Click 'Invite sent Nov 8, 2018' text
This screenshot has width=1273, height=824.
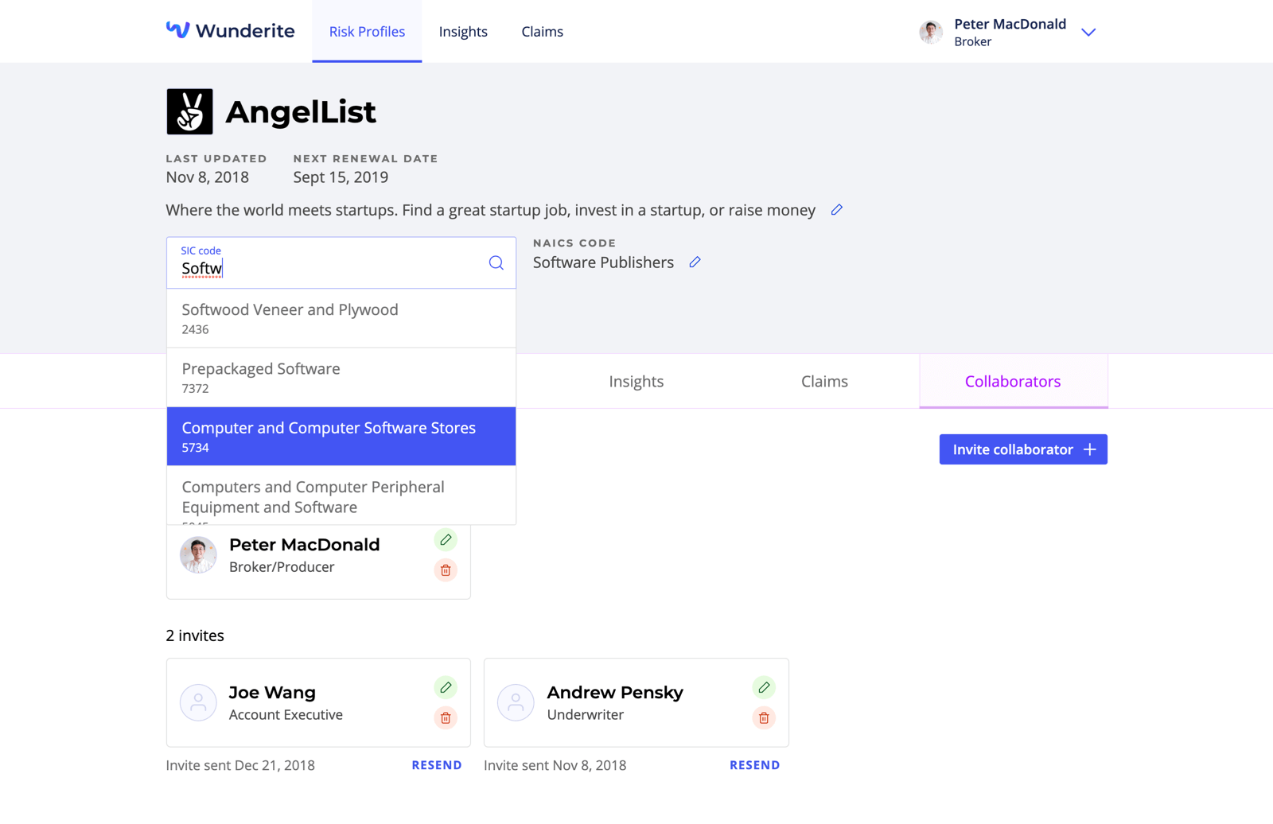(555, 765)
